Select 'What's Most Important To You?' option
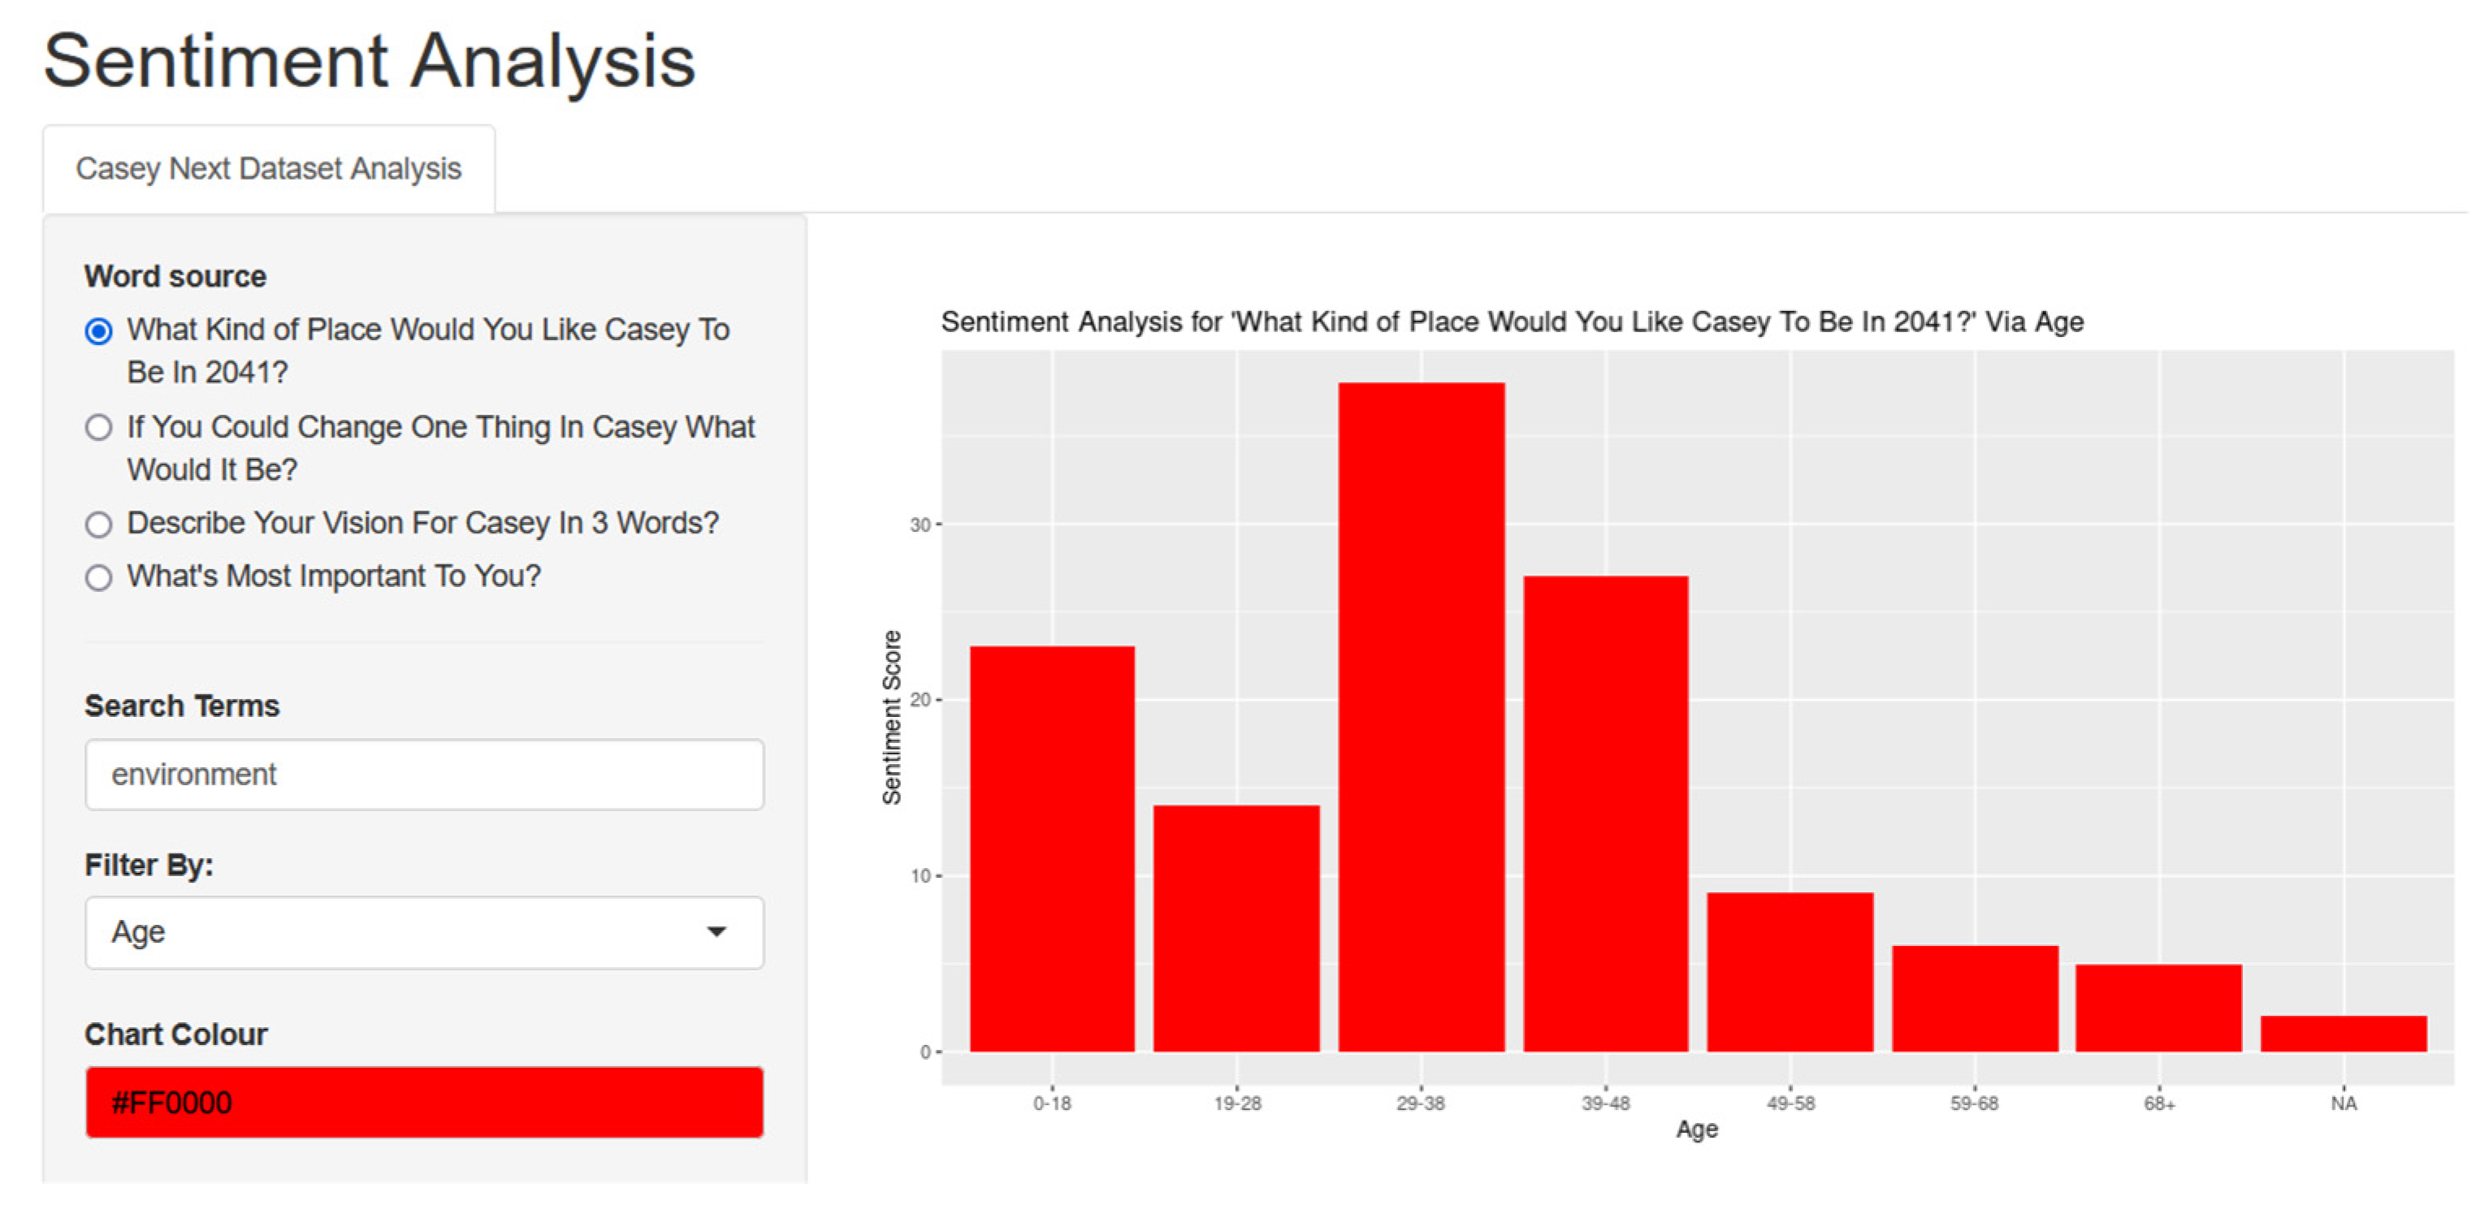This screenshot has width=2489, height=1205. pyautogui.click(x=98, y=577)
